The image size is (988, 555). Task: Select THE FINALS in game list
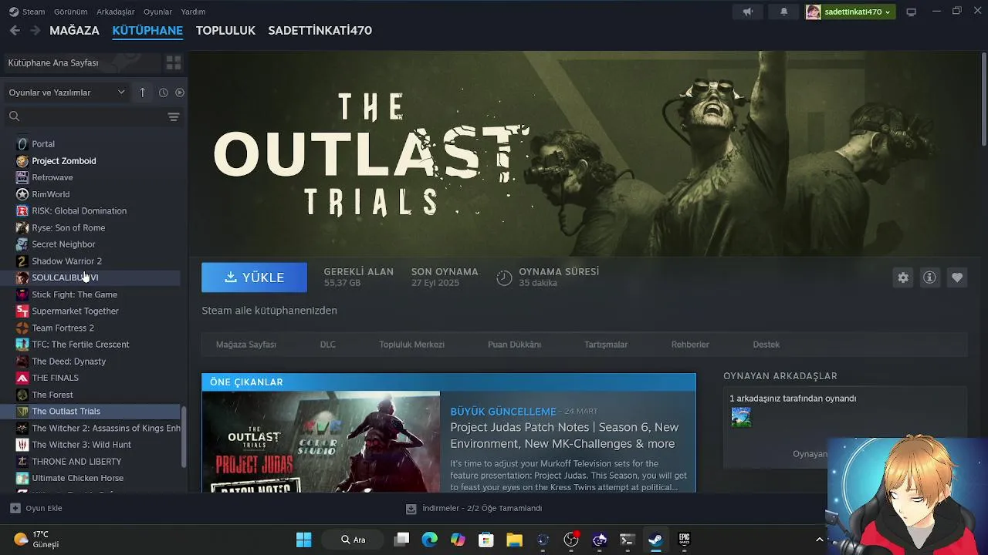coord(56,378)
